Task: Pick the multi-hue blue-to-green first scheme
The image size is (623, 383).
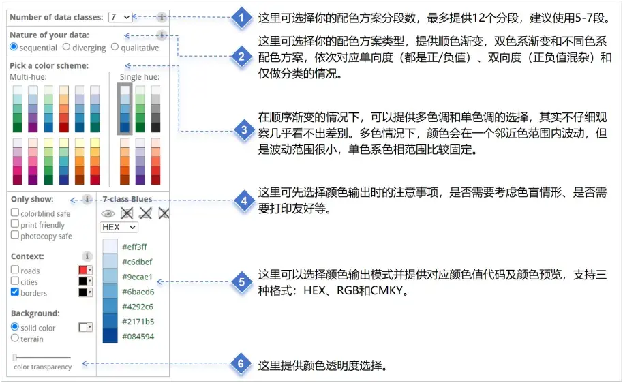Action: 17,109
